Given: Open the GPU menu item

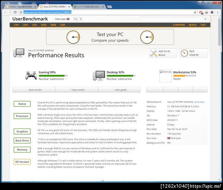Looking at the screenshot, I should 26,25.
